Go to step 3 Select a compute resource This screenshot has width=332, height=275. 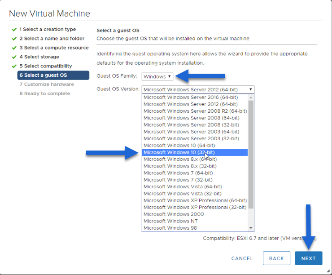tap(54, 48)
